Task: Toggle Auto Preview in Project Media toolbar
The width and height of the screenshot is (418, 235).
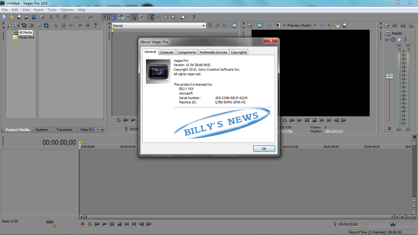Action: pyautogui.click(x=95, y=25)
